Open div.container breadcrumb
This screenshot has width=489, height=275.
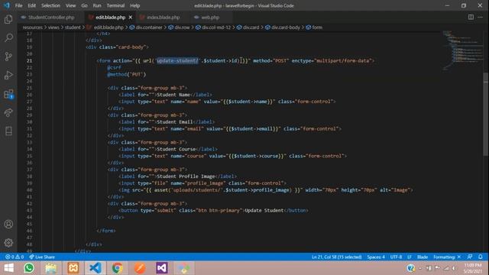click(146, 27)
